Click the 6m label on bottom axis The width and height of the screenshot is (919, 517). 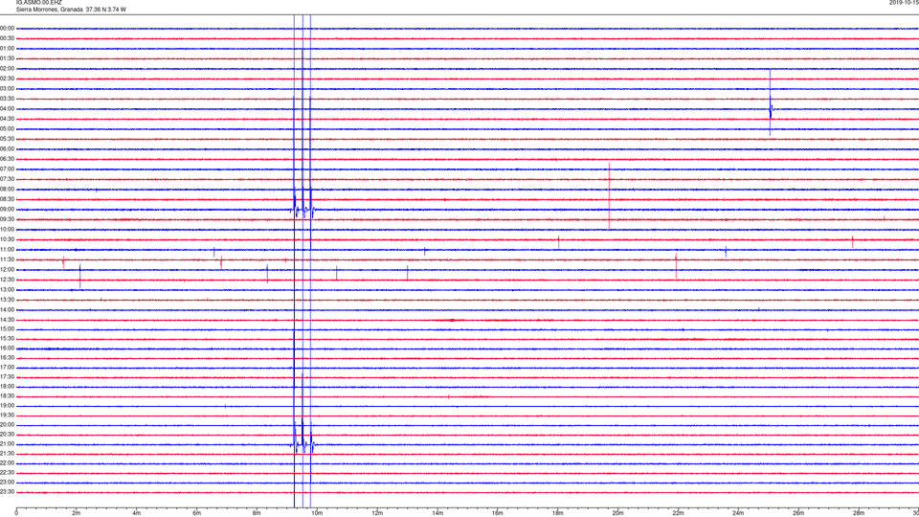(x=197, y=513)
